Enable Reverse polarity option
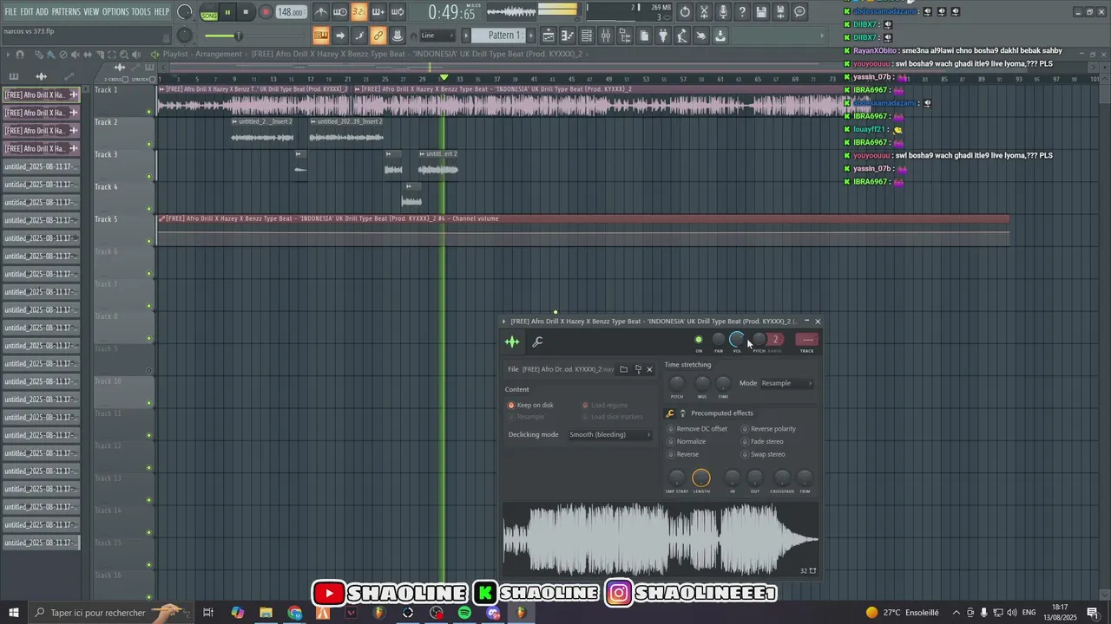The width and height of the screenshot is (1111, 624). (x=768, y=429)
